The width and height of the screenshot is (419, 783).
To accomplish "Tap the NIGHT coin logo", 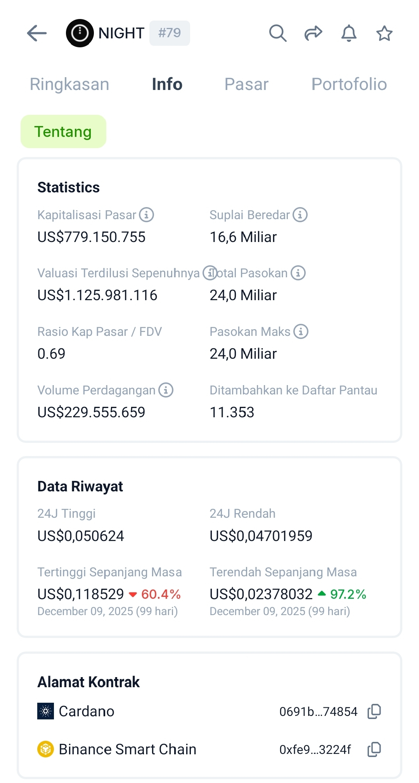I will click(80, 33).
